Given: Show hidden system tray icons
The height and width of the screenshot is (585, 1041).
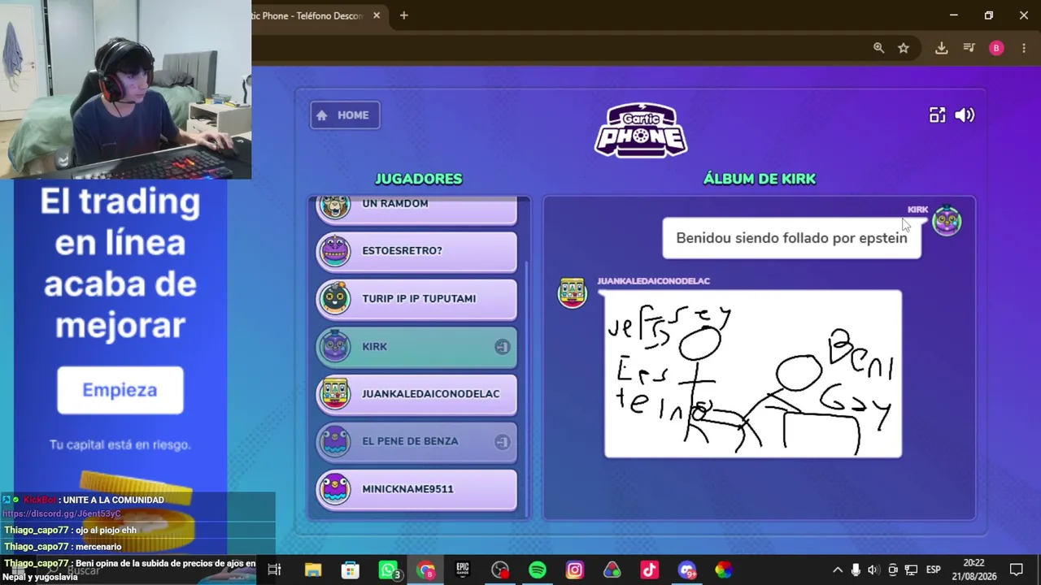Looking at the screenshot, I should 838,570.
